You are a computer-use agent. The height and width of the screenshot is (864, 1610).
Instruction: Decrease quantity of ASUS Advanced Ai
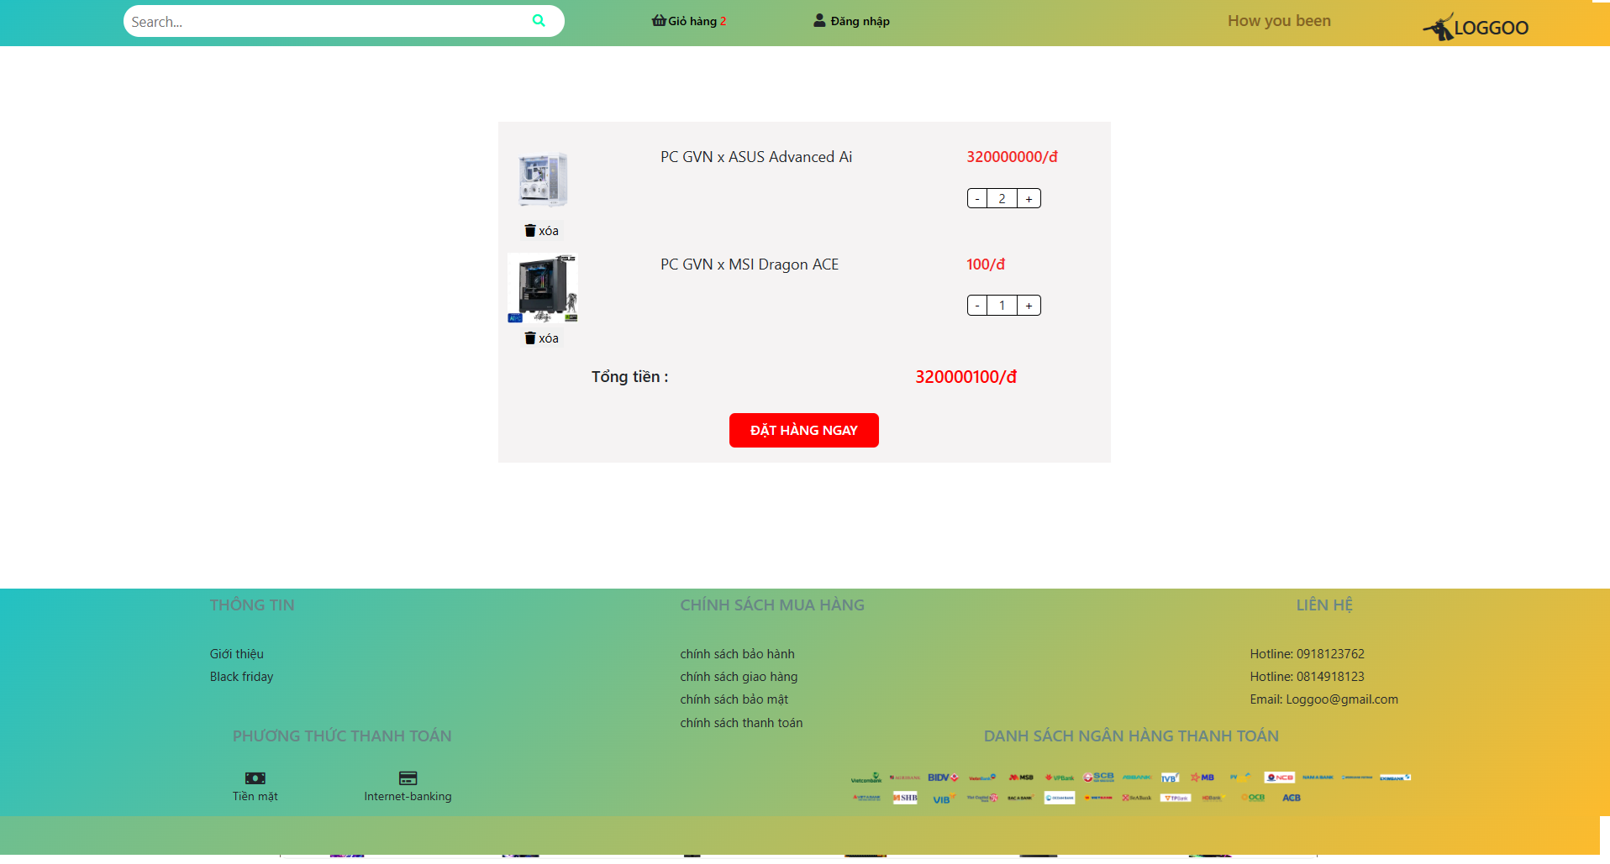[x=977, y=199]
